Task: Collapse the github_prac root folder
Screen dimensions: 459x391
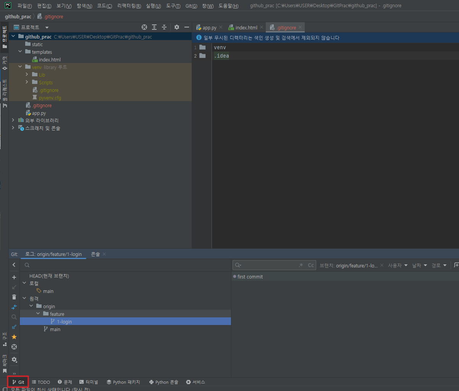Action: pyautogui.click(x=13, y=37)
